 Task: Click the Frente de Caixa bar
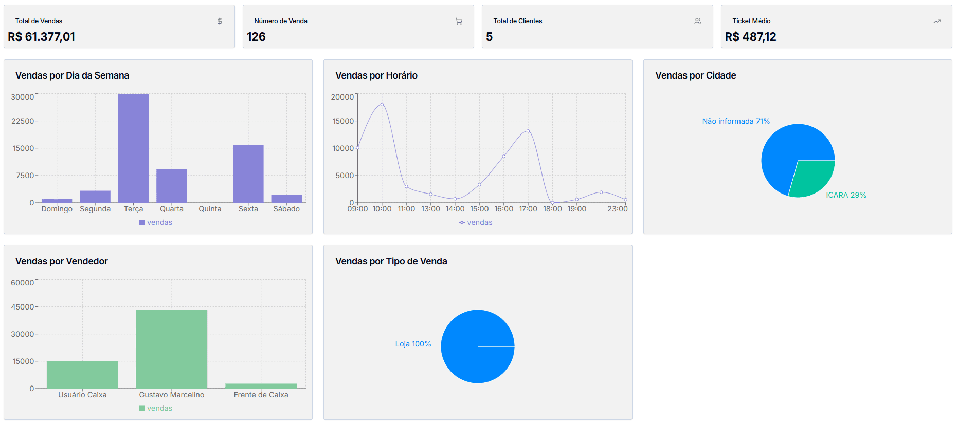tap(261, 386)
